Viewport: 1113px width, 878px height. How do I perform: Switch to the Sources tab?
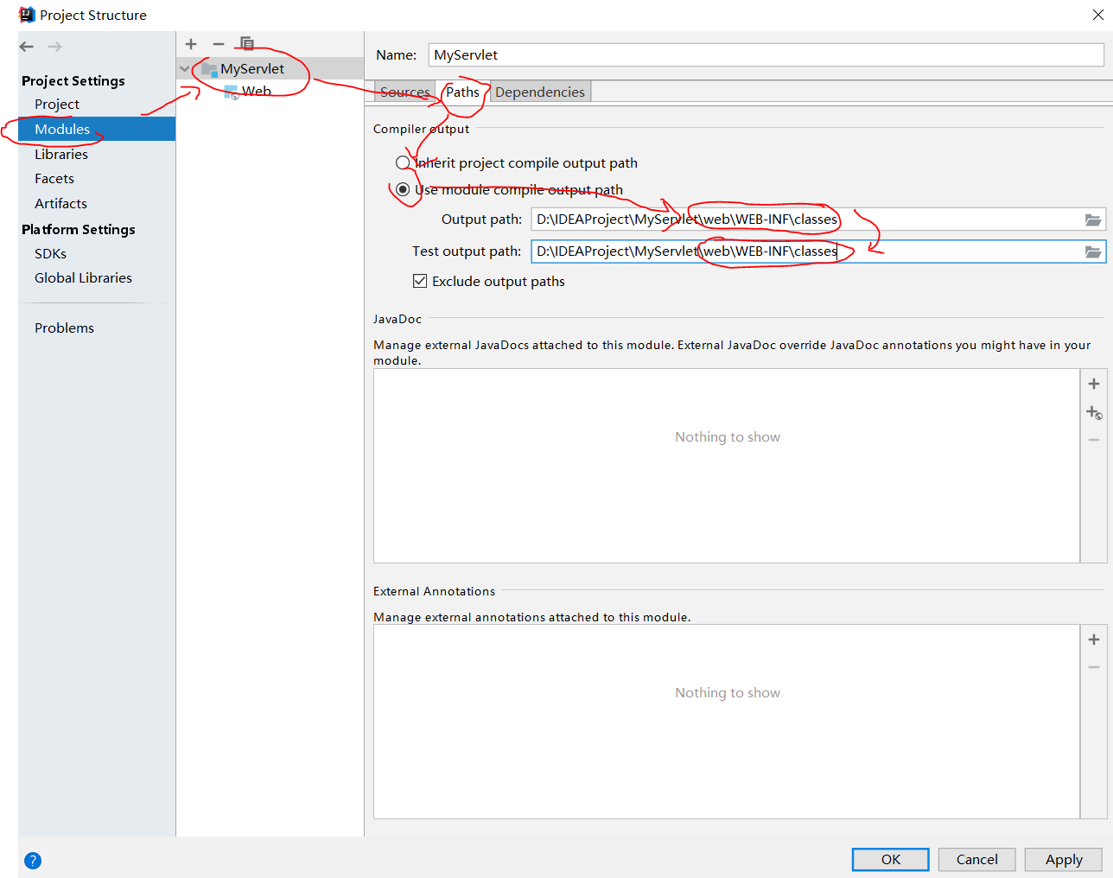coord(404,92)
